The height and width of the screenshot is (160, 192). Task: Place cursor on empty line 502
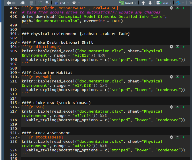(x=105, y=38)
